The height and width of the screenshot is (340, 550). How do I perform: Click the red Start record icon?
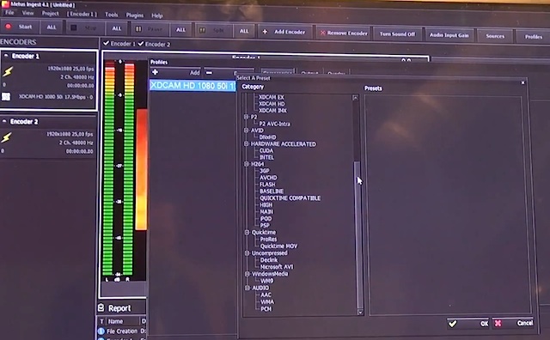9,27
